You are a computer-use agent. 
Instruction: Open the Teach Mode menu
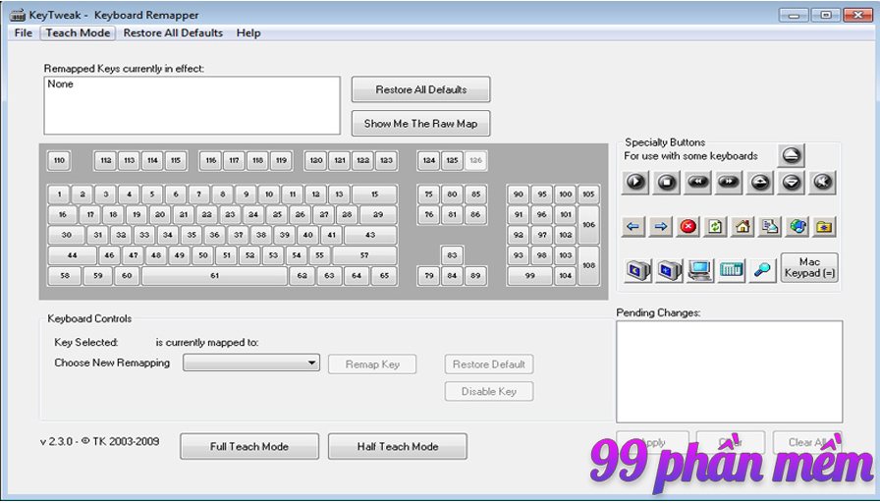(x=79, y=32)
